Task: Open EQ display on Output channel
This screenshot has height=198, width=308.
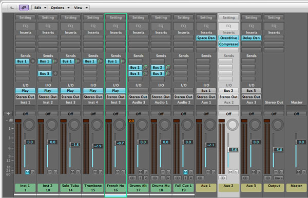Action: coord(274,26)
